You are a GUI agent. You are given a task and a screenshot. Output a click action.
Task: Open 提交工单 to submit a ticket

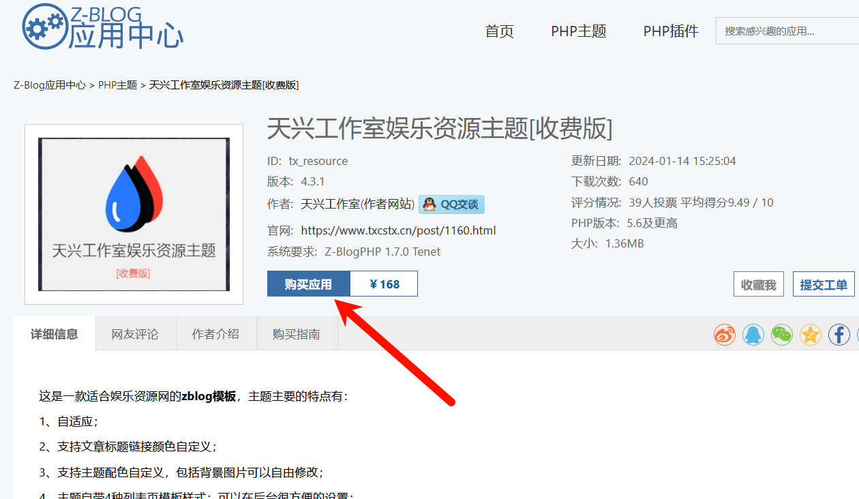coord(824,284)
